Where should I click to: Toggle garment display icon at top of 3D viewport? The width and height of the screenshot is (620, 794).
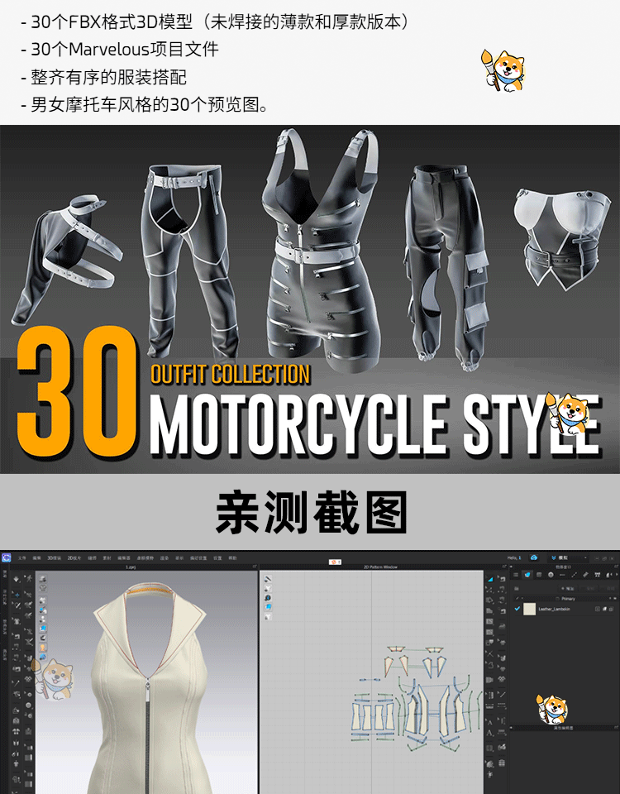pos(43,577)
